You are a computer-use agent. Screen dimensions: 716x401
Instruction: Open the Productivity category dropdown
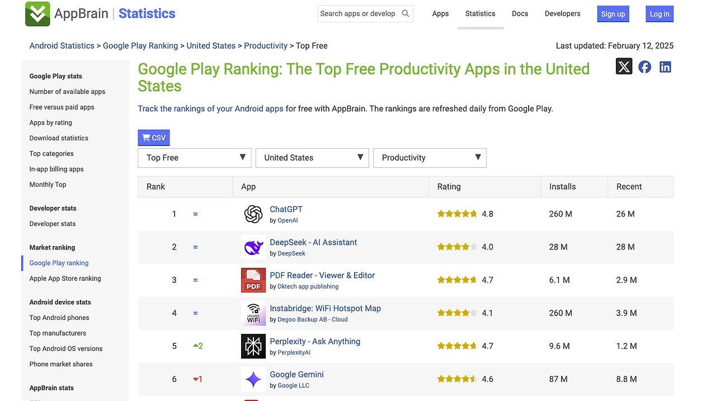tap(430, 158)
